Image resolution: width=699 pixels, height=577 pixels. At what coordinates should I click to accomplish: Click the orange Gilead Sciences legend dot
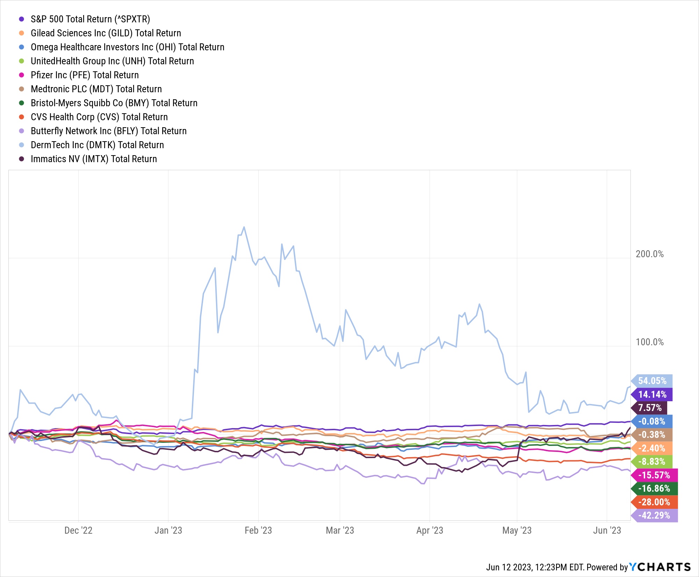(x=22, y=33)
